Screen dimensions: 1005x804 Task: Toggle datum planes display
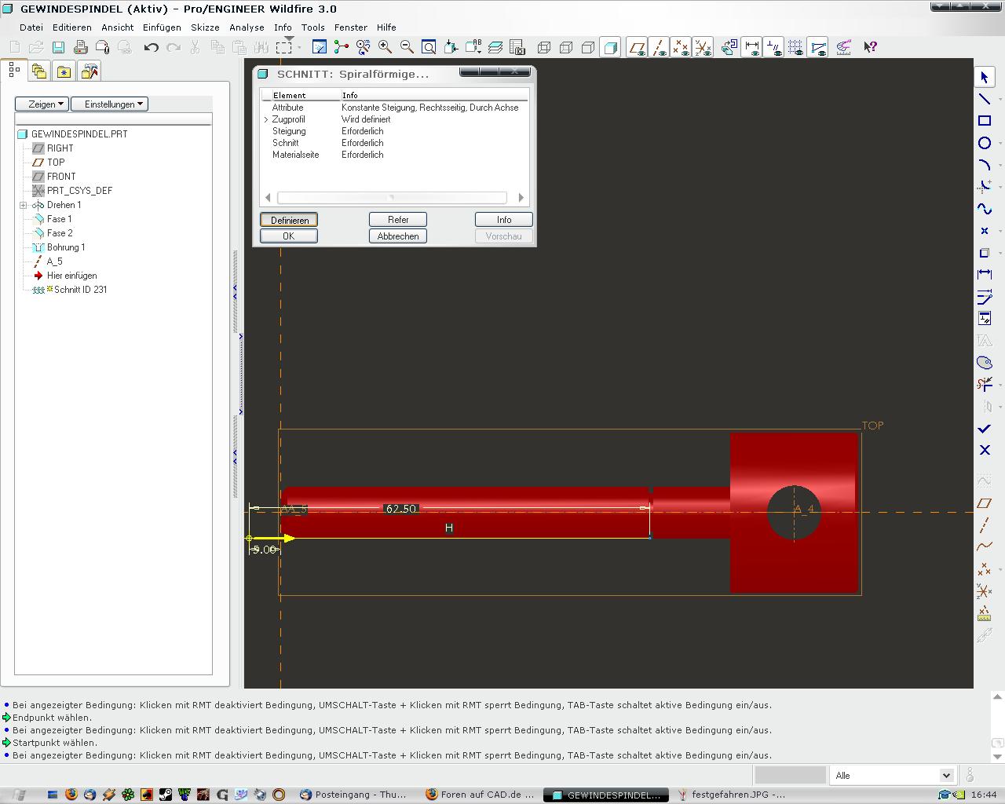tap(637, 47)
